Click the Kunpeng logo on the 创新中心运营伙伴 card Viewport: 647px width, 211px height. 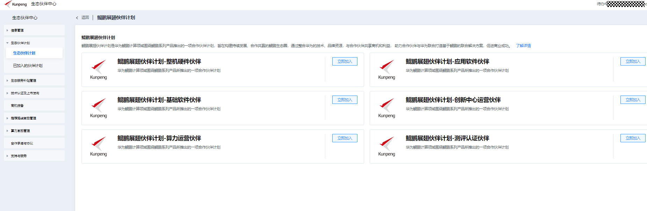coord(387,108)
